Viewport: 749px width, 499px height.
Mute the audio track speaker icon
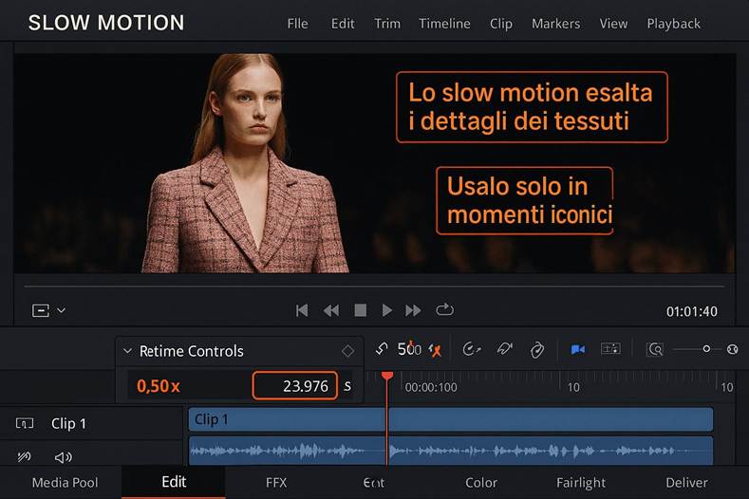64,457
